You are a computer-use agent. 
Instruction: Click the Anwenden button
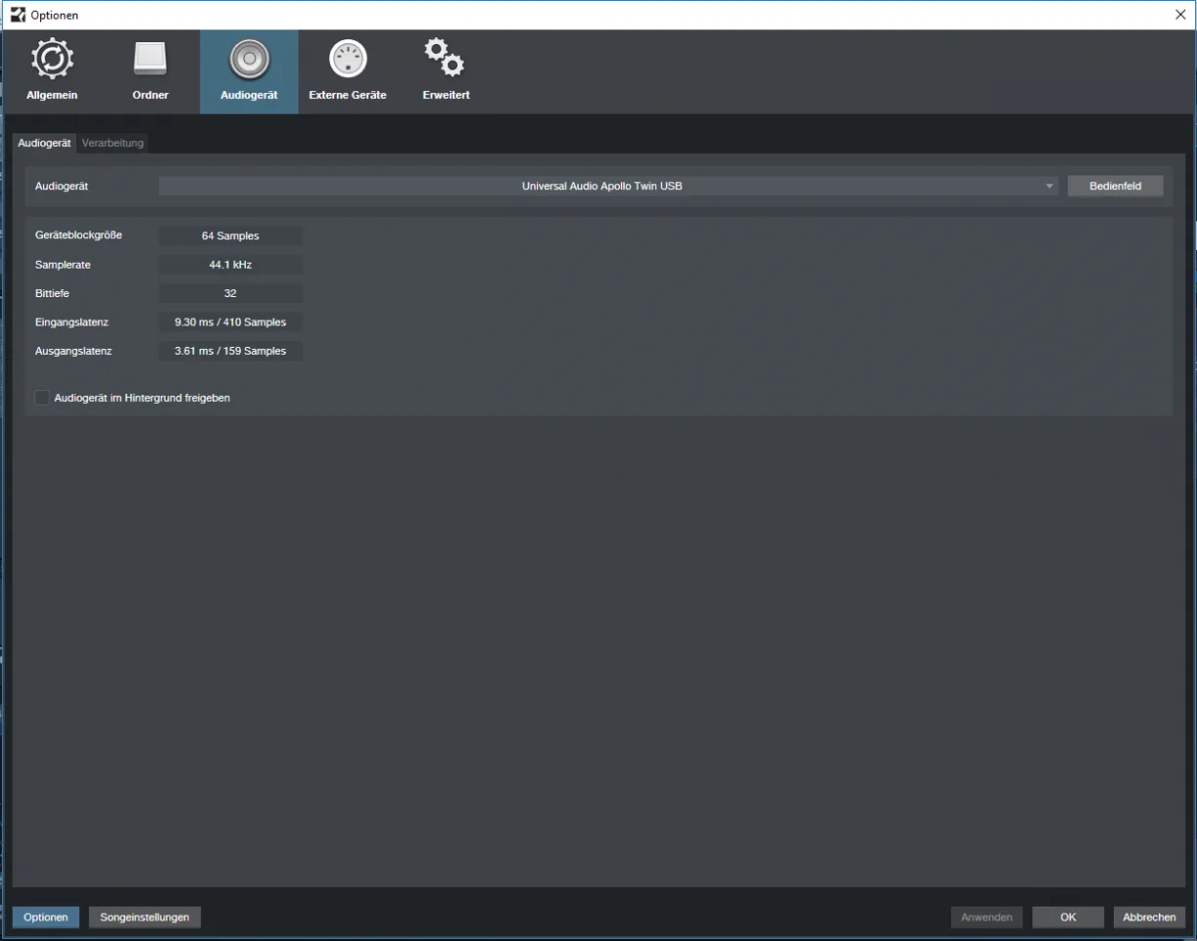pyautogui.click(x=986, y=917)
